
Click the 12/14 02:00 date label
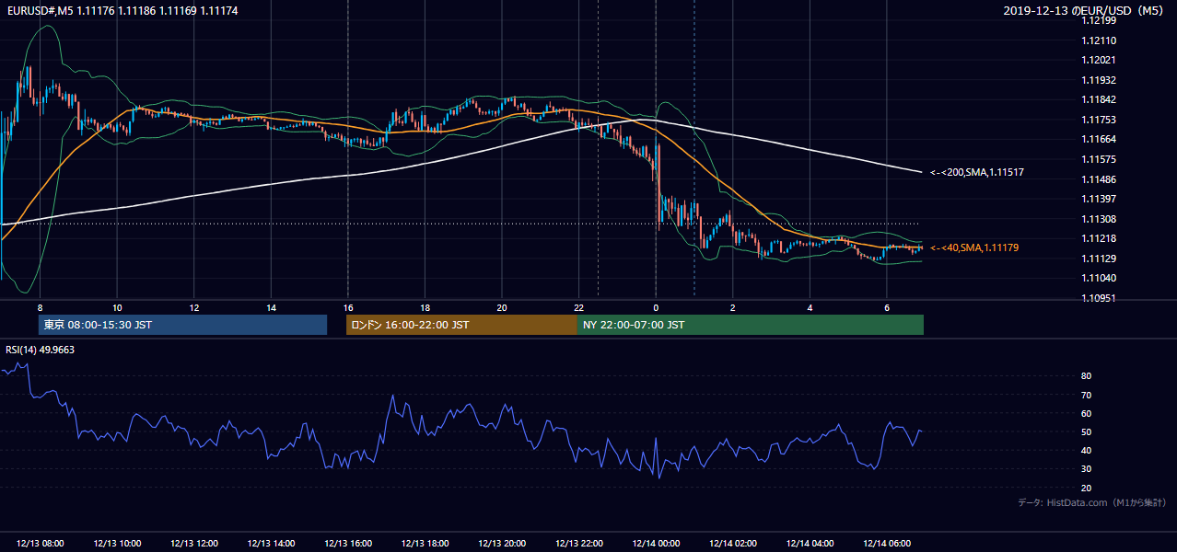pyautogui.click(x=733, y=543)
